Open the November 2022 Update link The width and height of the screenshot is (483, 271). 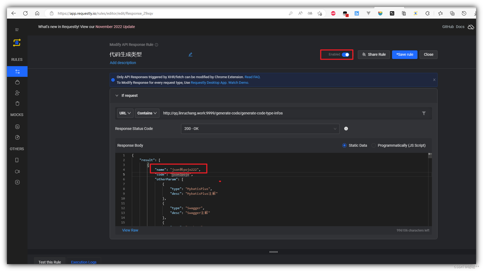pyautogui.click(x=115, y=27)
